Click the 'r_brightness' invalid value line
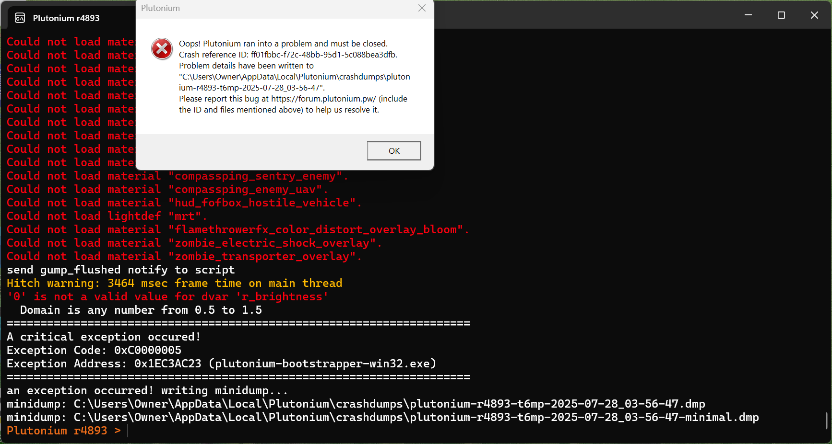The width and height of the screenshot is (832, 444). [x=167, y=296]
